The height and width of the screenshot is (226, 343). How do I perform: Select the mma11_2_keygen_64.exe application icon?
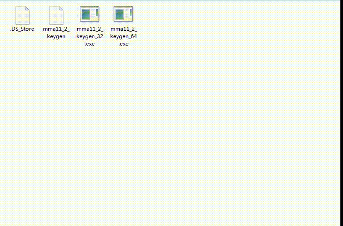pyautogui.click(x=123, y=14)
